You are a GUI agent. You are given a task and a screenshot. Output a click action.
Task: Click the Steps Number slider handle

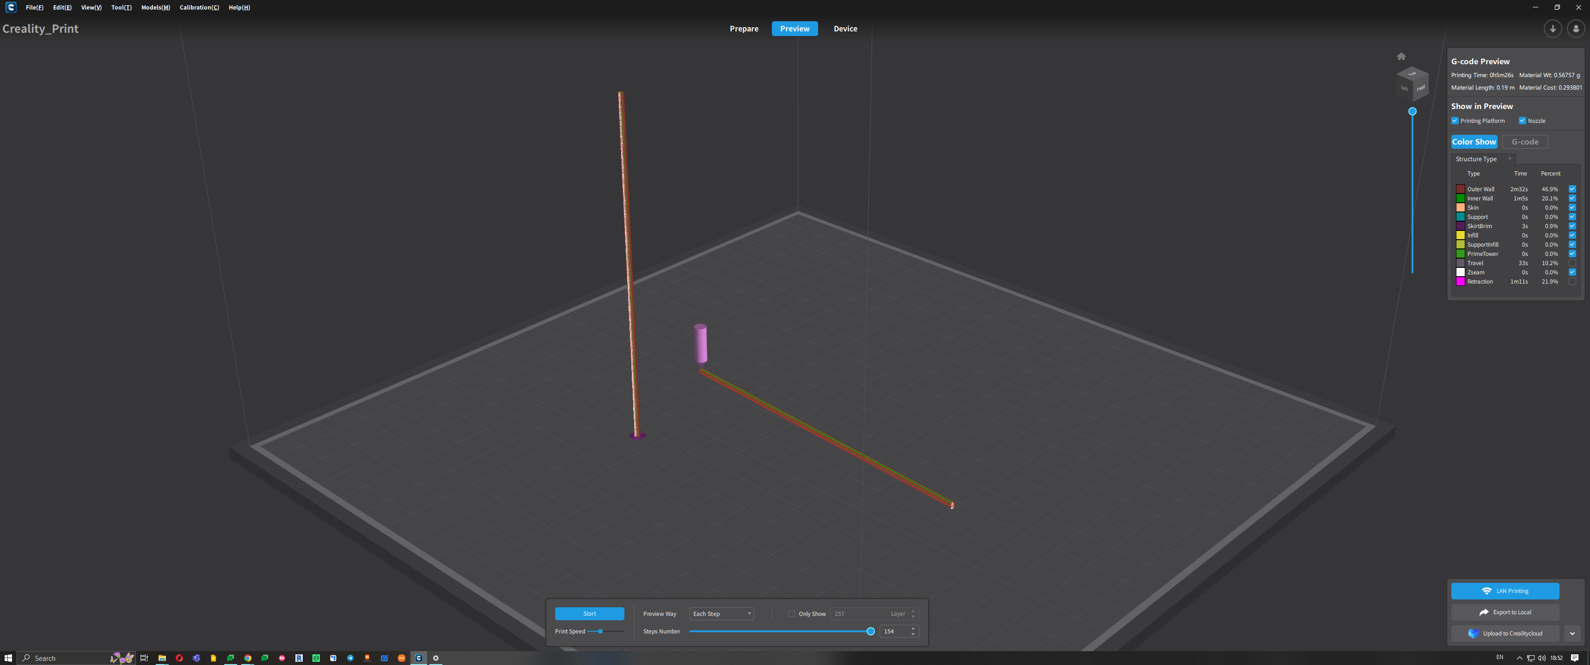point(870,631)
